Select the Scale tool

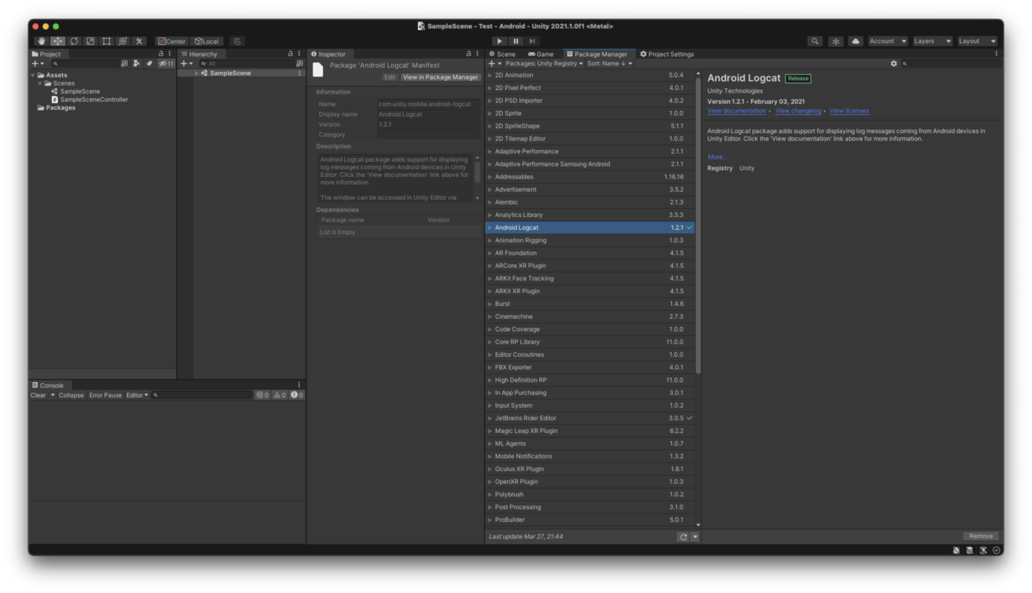[x=90, y=41]
